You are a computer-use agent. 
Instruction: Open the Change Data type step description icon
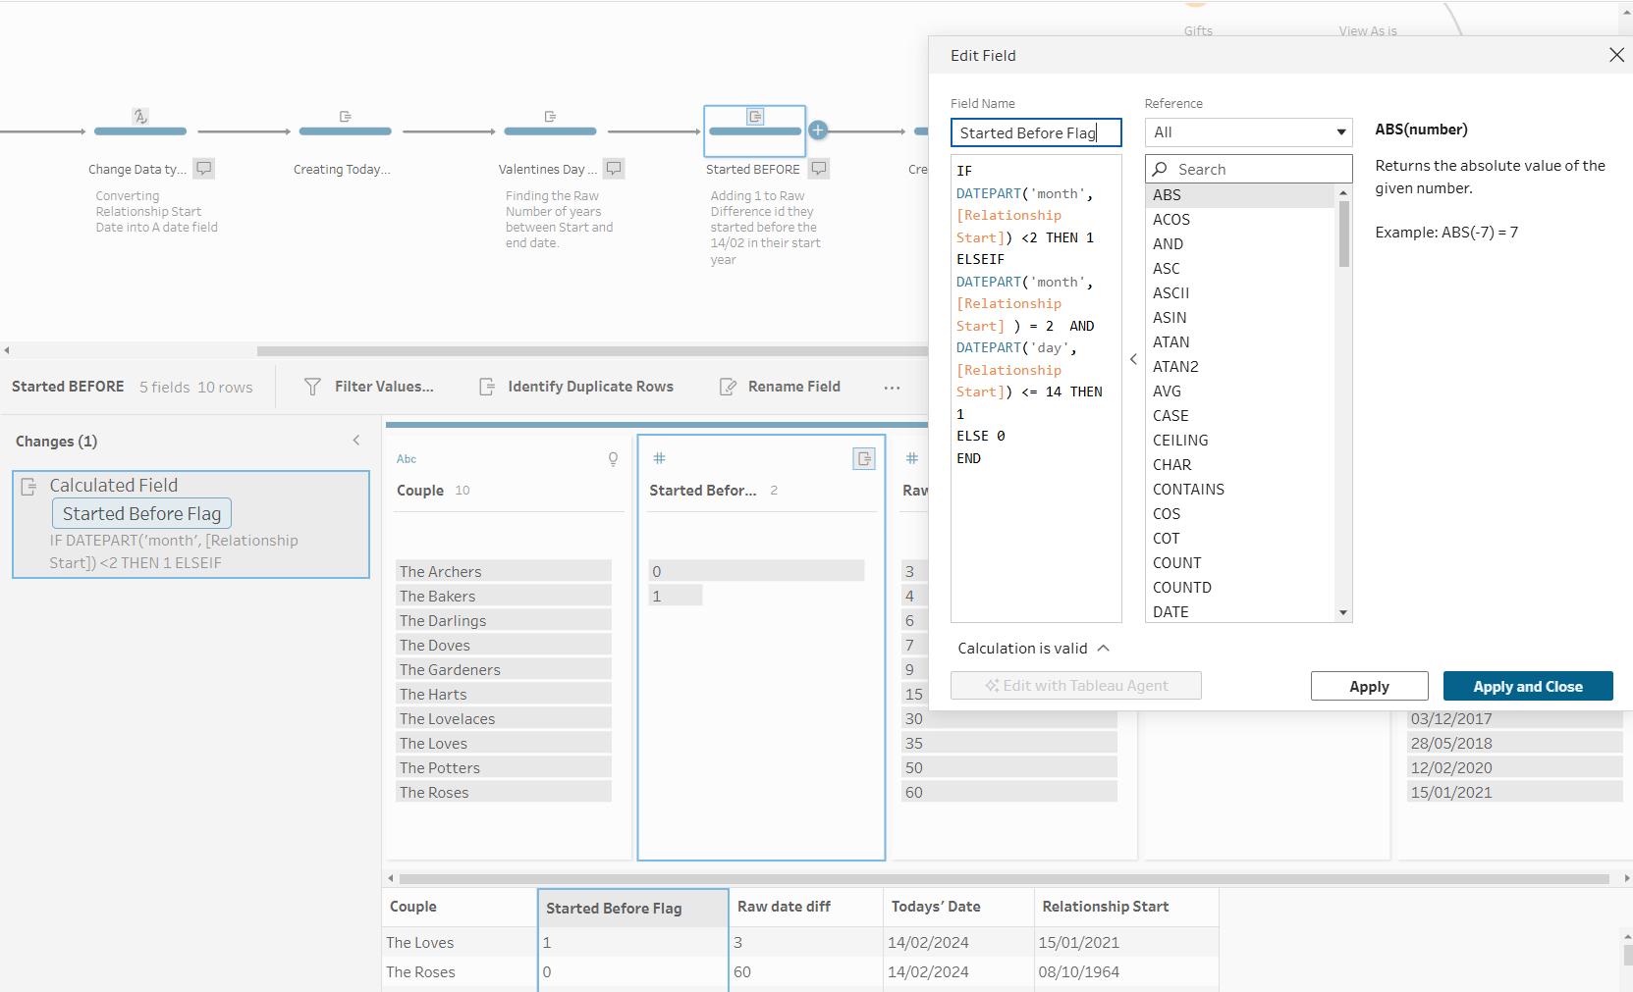coord(203,168)
